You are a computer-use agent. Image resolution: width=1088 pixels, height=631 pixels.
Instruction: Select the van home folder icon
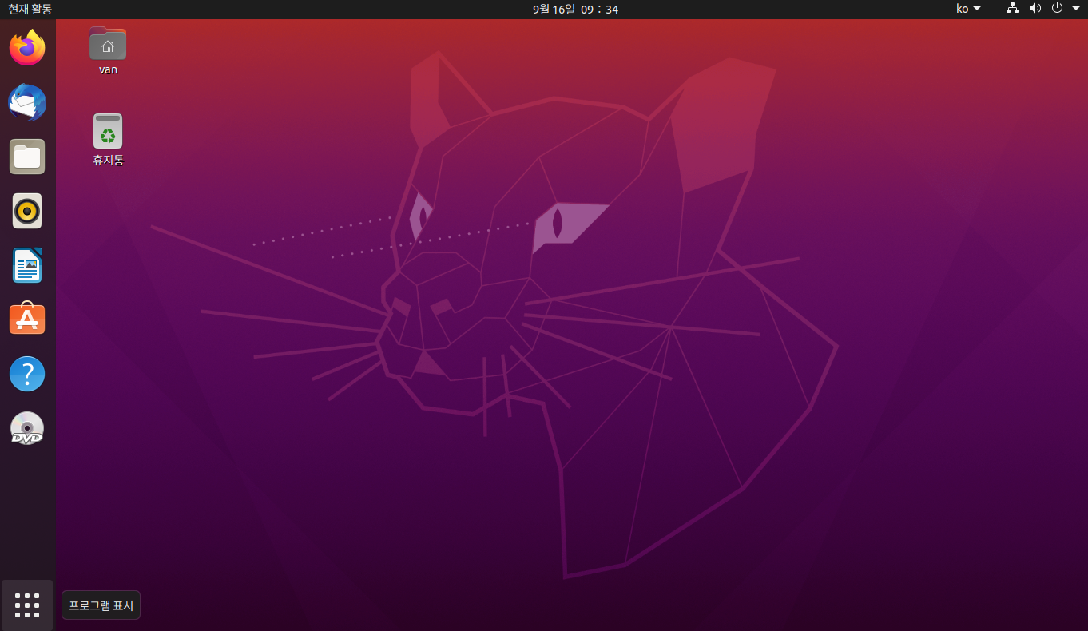(x=108, y=43)
